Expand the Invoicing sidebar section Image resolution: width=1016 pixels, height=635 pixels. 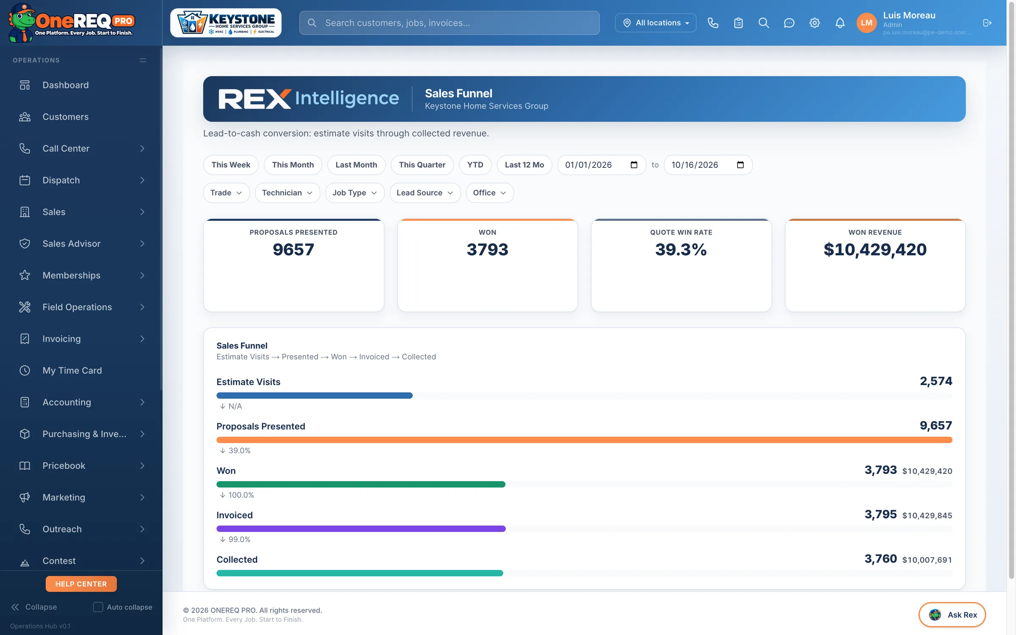click(x=81, y=339)
